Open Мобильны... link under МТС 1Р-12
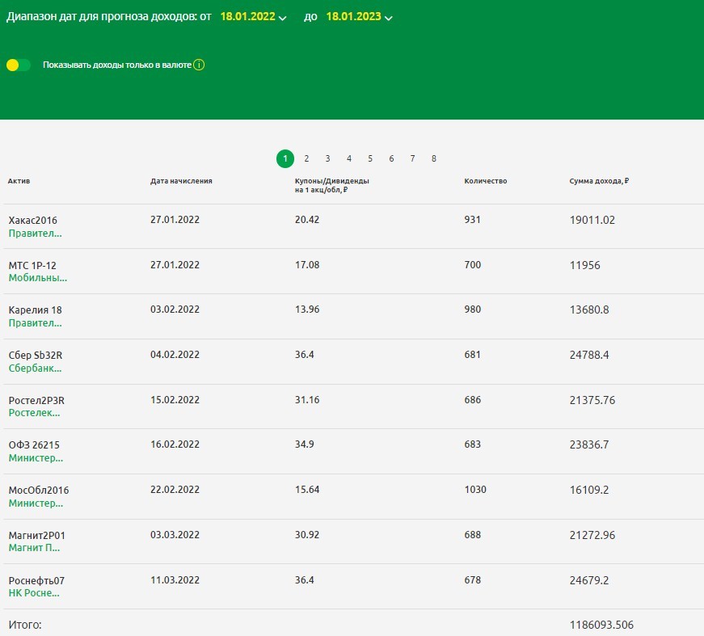 tap(37, 278)
